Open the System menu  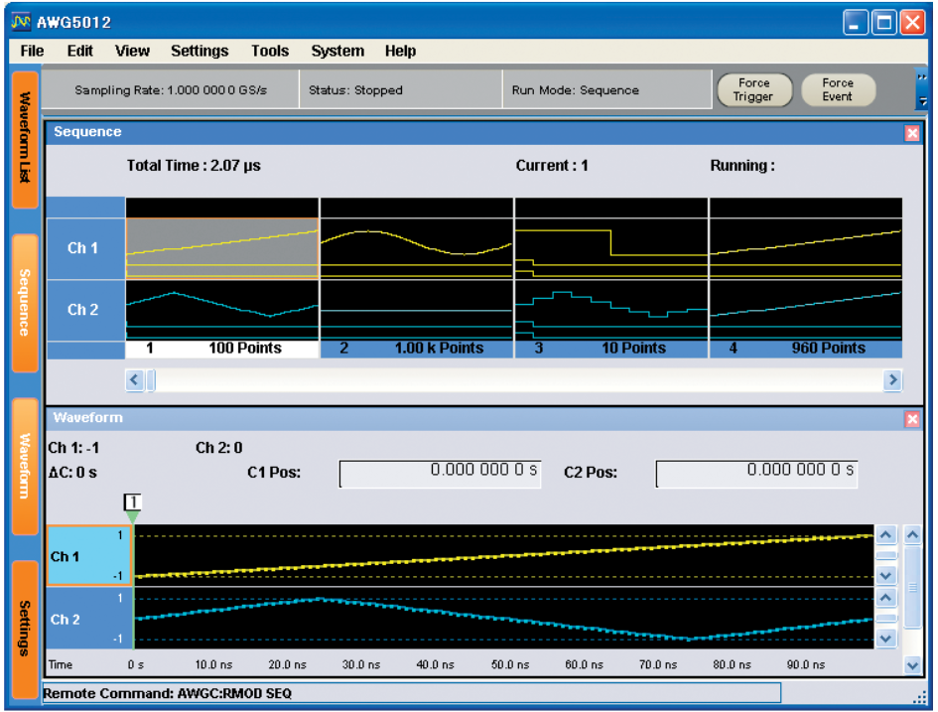pos(336,51)
